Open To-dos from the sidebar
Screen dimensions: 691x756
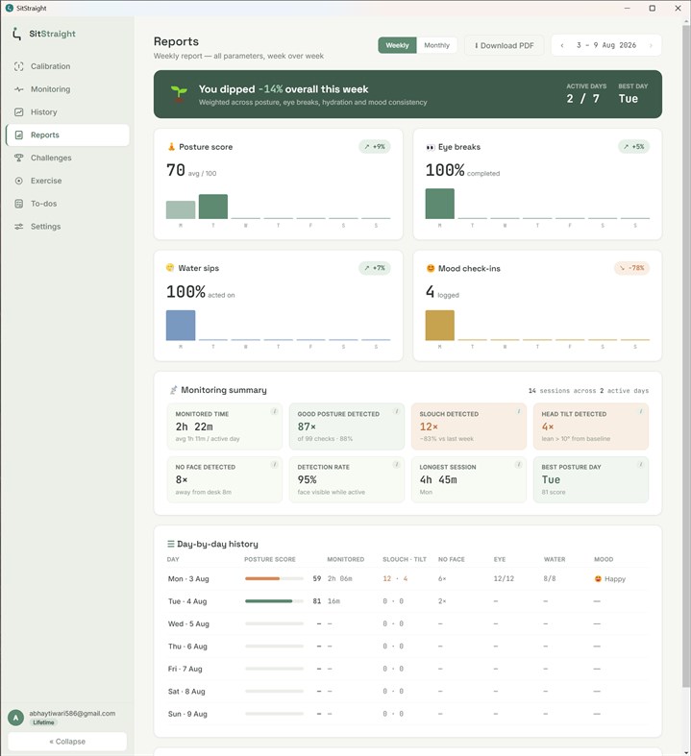67,204
